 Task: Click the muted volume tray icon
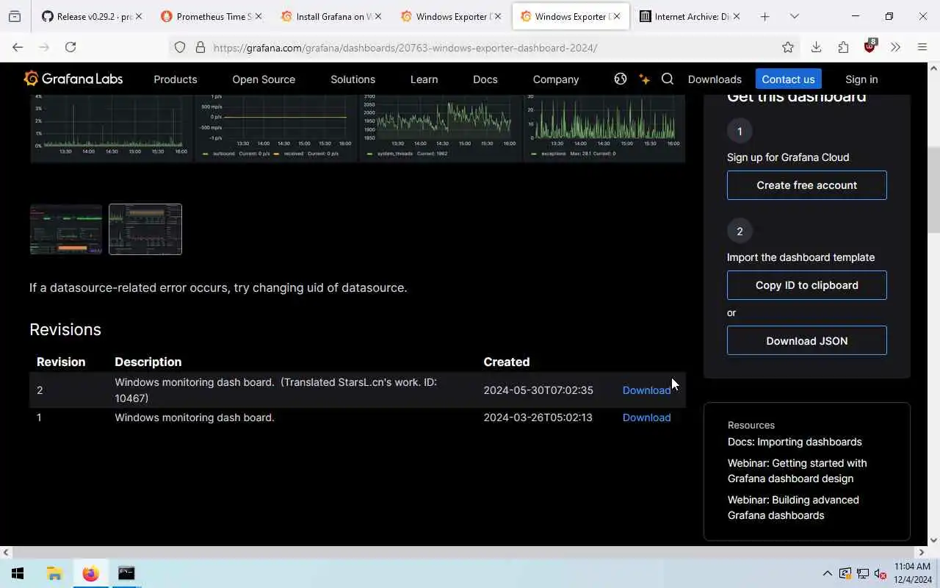click(880, 573)
